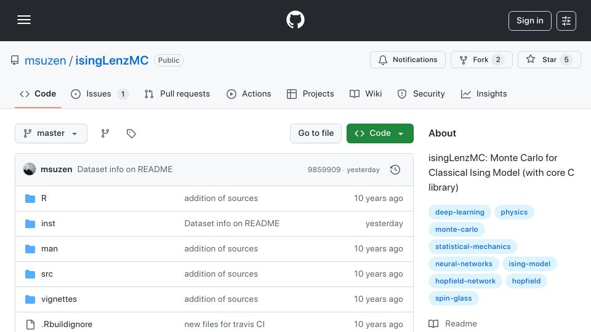This screenshot has width=591, height=332.
Task: Select the neural-networks topic tag
Action: pyautogui.click(x=464, y=264)
